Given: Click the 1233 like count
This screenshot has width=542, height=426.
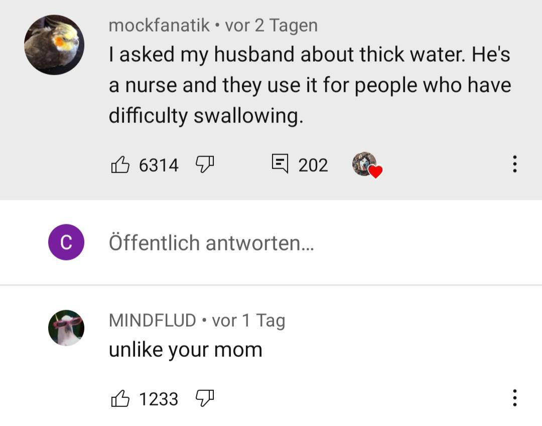Looking at the screenshot, I should coord(159,399).
